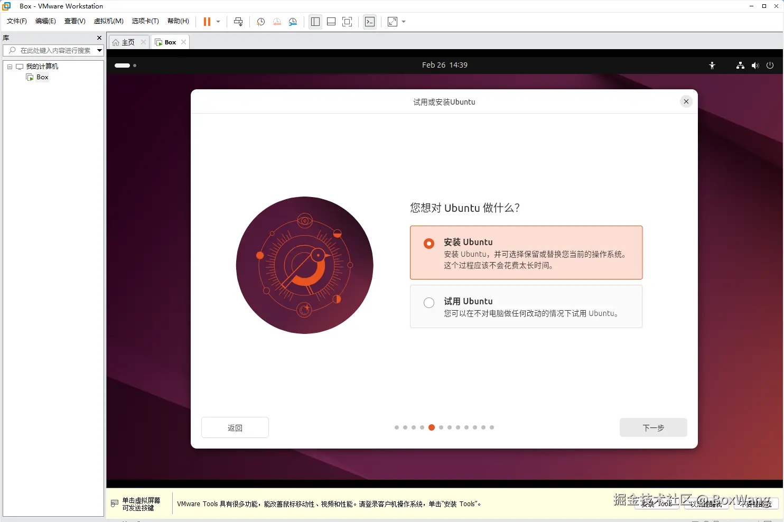Click the volume icon in Ubuntu's top bar

755,65
